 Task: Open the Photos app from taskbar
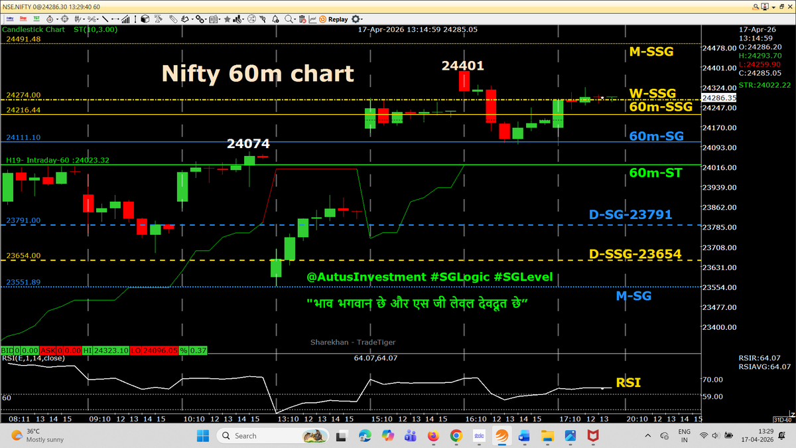coord(570,435)
